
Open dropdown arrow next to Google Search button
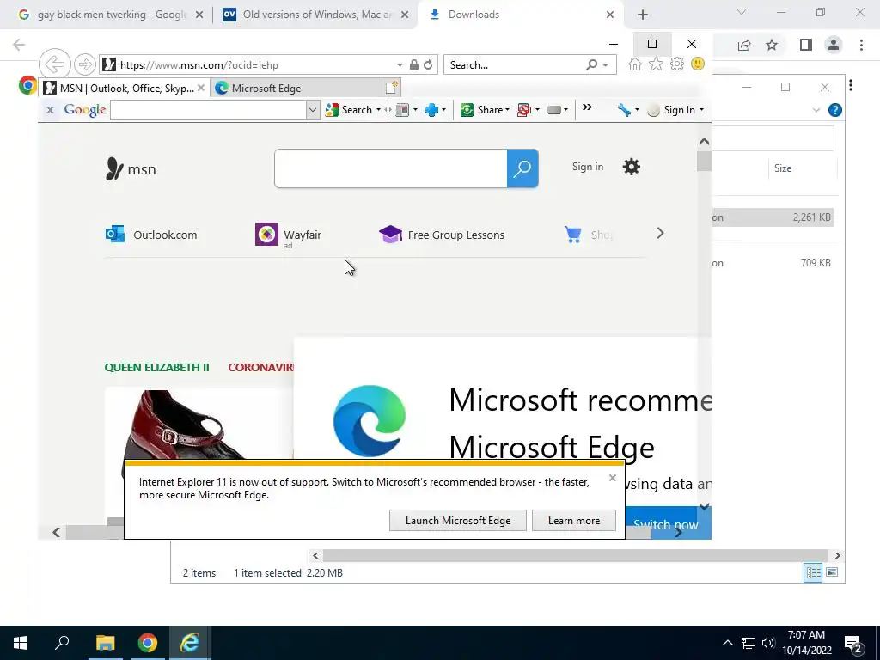tap(379, 110)
